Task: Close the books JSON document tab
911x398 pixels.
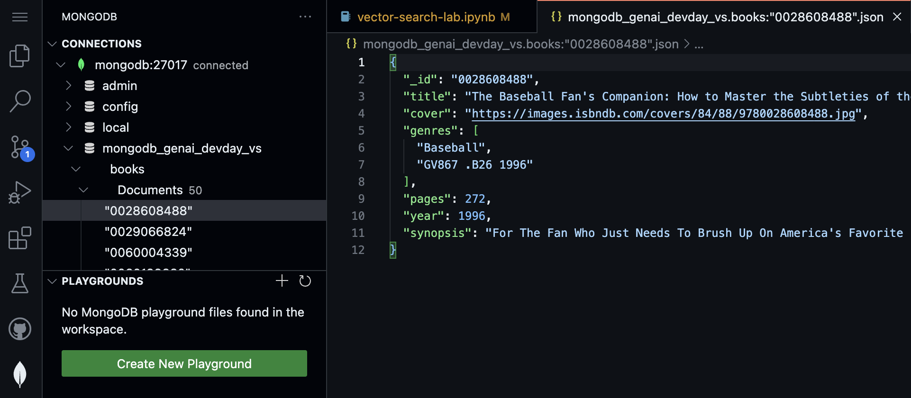Action: pos(897,17)
